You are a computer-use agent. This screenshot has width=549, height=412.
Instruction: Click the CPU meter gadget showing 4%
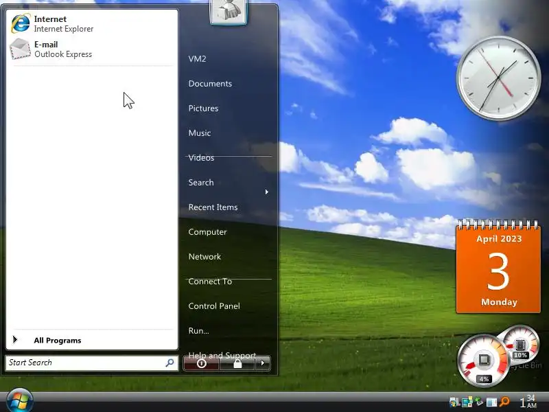(x=484, y=361)
